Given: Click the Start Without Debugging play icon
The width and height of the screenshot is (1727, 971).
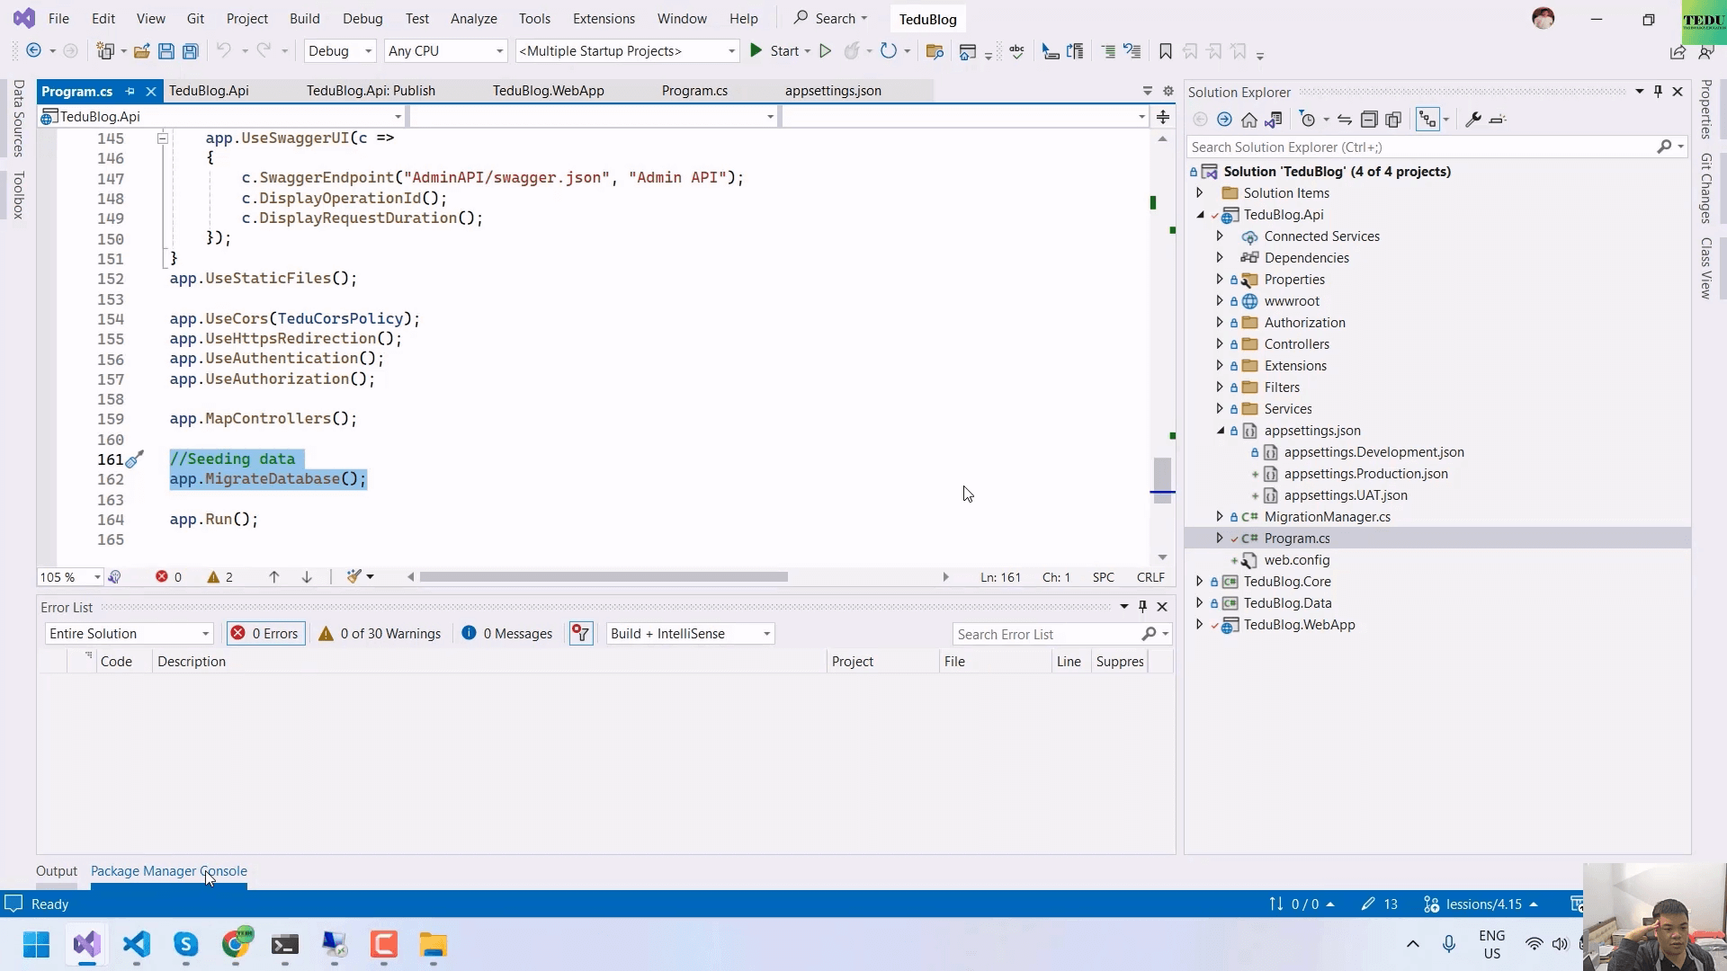Looking at the screenshot, I should point(825,51).
